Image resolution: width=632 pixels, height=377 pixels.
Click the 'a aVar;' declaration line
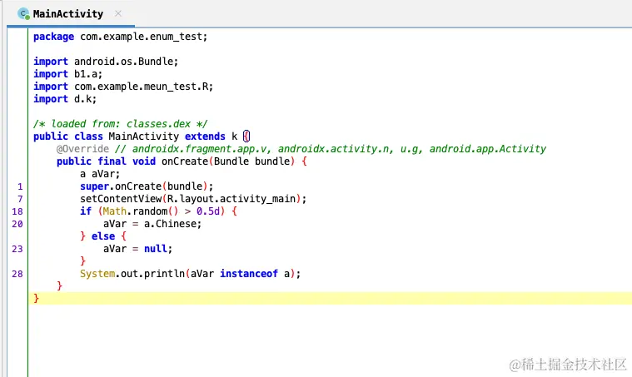[100, 174]
